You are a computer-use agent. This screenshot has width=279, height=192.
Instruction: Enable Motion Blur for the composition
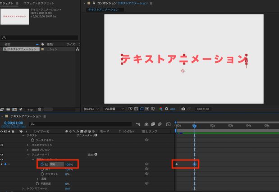(160, 124)
